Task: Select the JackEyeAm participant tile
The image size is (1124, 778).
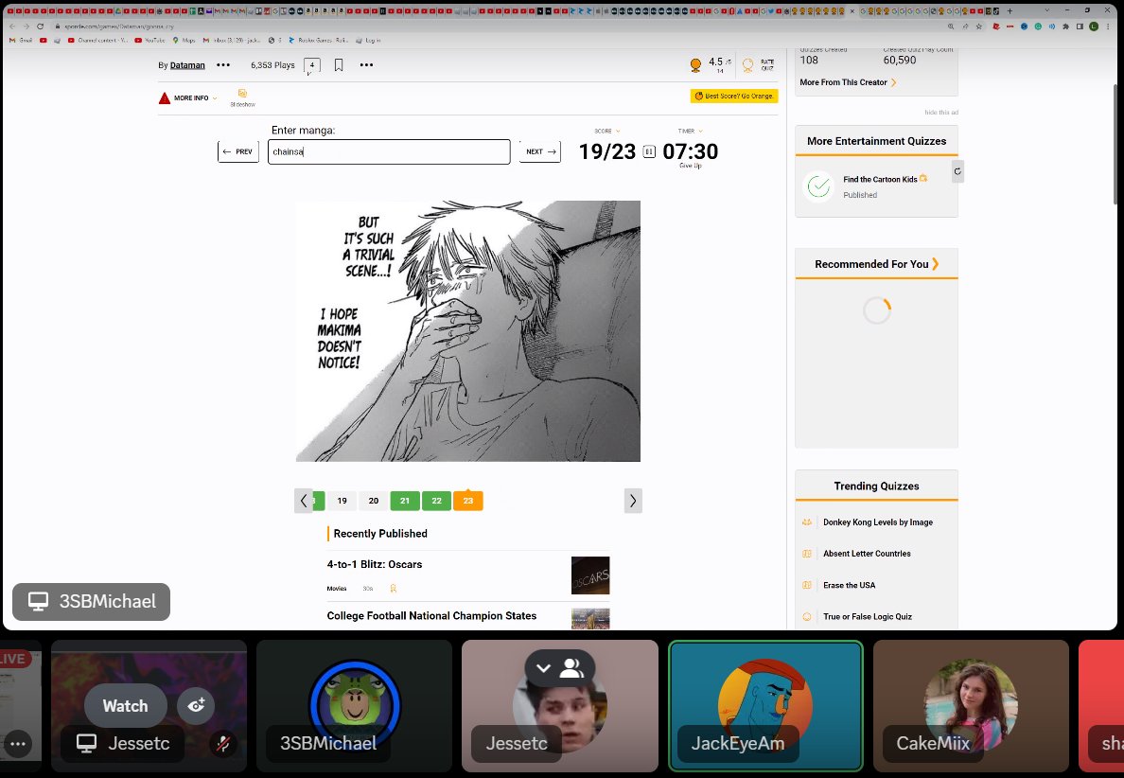Action: tap(765, 705)
